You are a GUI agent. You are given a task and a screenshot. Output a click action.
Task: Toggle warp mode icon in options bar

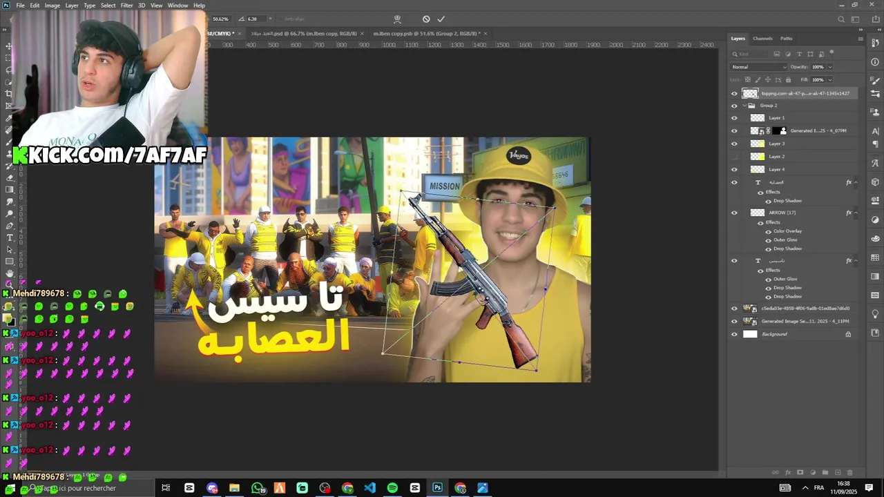[x=397, y=19]
